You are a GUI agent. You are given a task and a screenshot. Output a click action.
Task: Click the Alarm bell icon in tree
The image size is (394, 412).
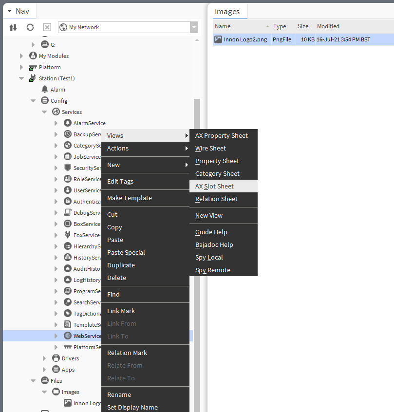[45, 90]
